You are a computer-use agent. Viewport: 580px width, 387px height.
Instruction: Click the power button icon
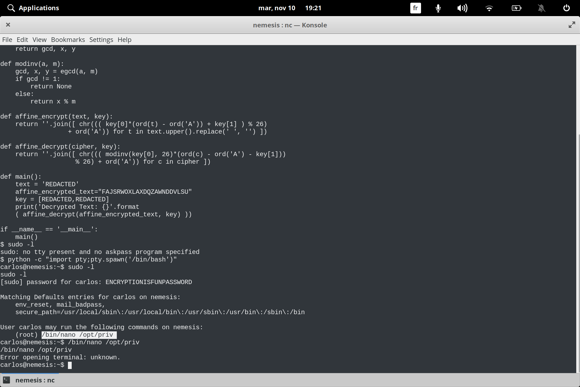point(566,8)
